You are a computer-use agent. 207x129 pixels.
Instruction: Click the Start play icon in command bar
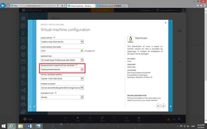(x=78, y=119)
